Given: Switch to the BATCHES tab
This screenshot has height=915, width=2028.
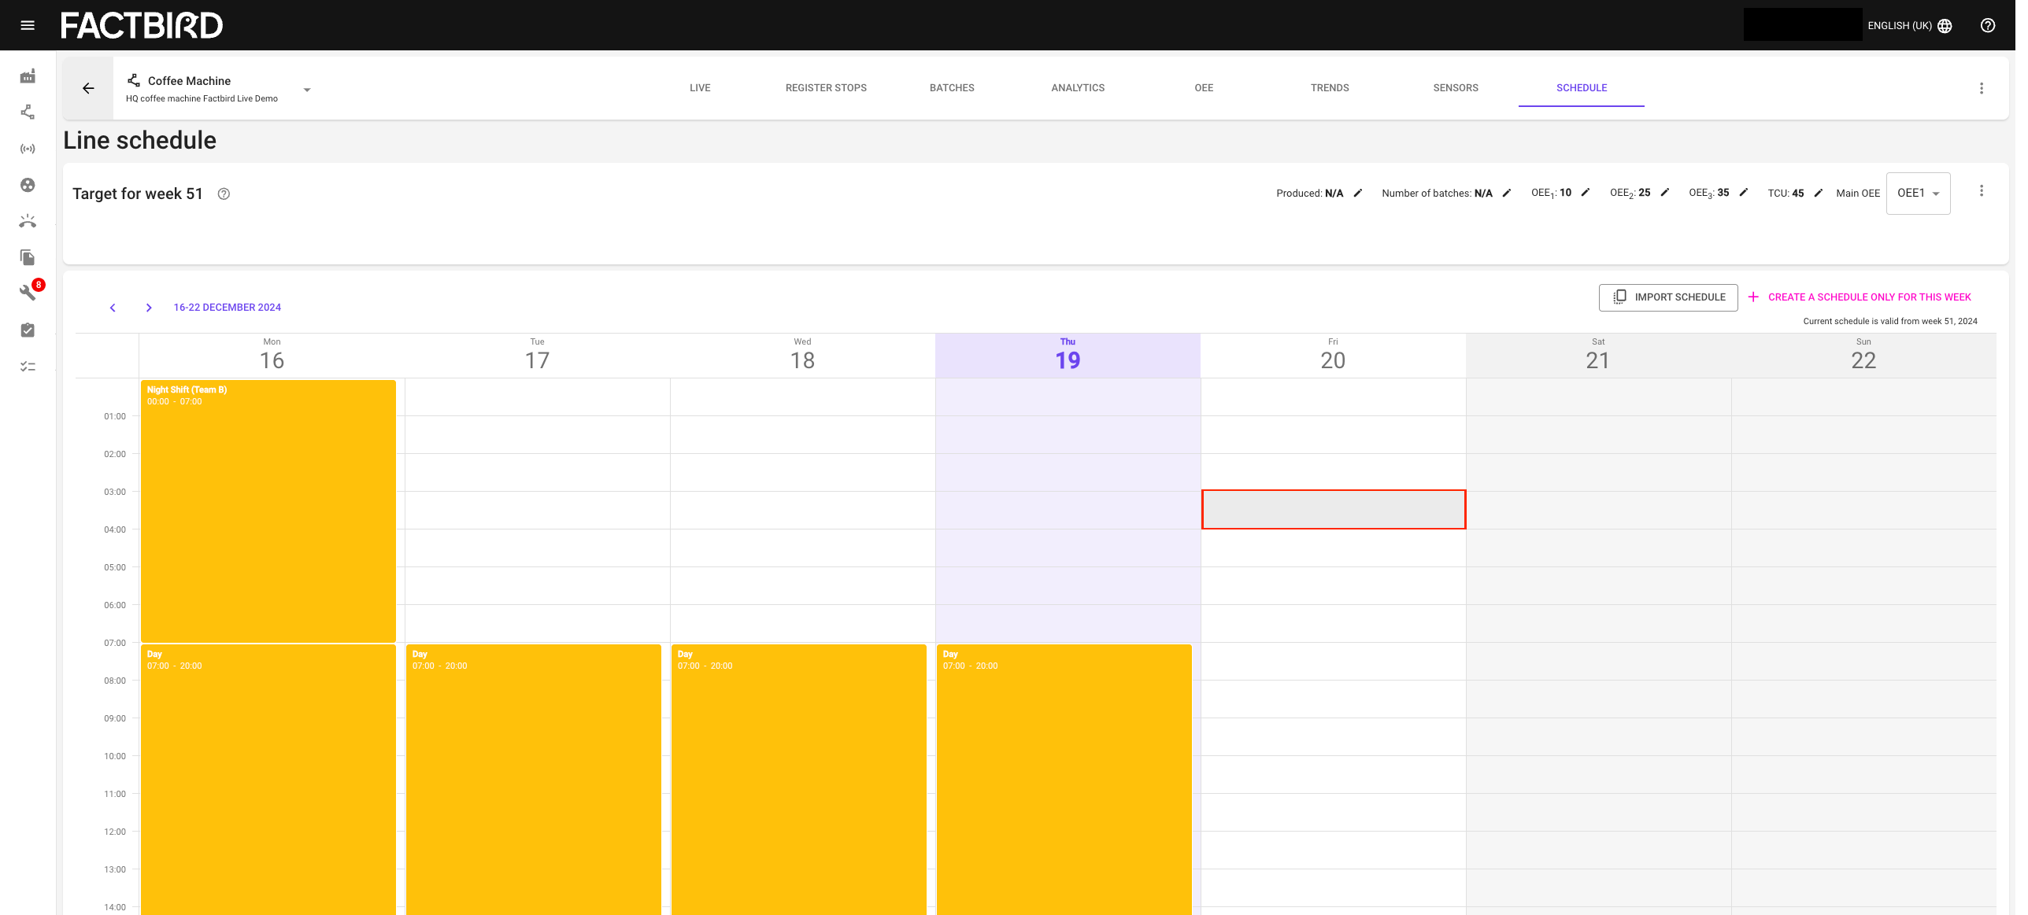Looking at the screenshot, I should click(x=952, y=88).
